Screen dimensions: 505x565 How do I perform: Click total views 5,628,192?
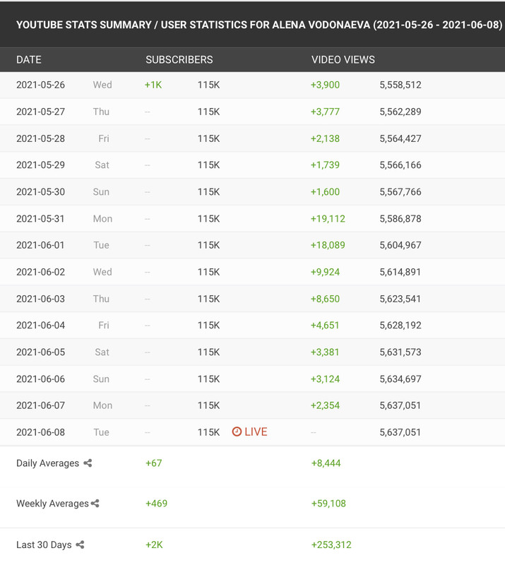tap(400, 325)
